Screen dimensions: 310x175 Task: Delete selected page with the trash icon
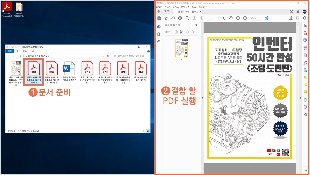tap(176, 32)
